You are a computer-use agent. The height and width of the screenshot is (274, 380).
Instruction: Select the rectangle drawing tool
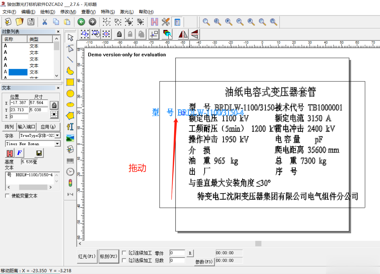(70, 82)
